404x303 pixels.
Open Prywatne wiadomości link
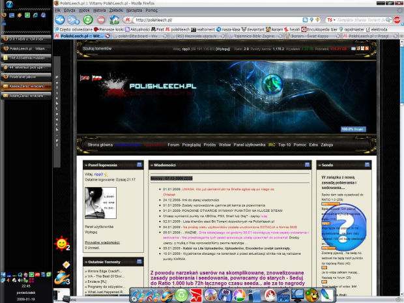pyautogui.click(x=102, y=242)
